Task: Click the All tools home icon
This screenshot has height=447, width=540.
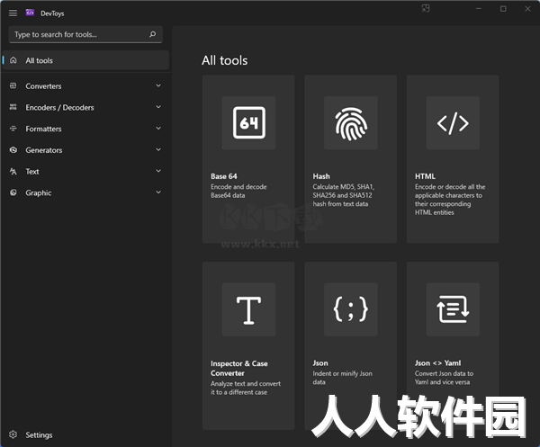Action: pyautogui.click(x=13, y=60)
